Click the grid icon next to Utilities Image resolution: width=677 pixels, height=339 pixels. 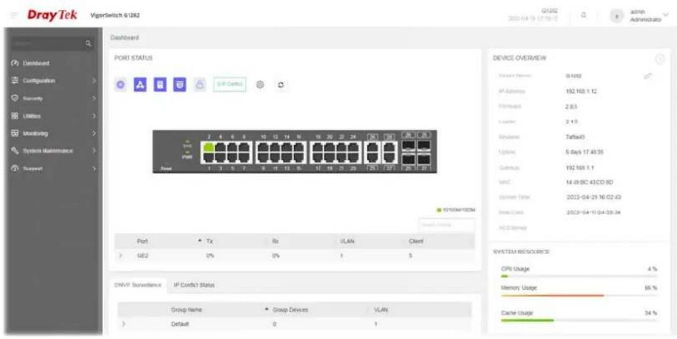(x=14, y=116)
